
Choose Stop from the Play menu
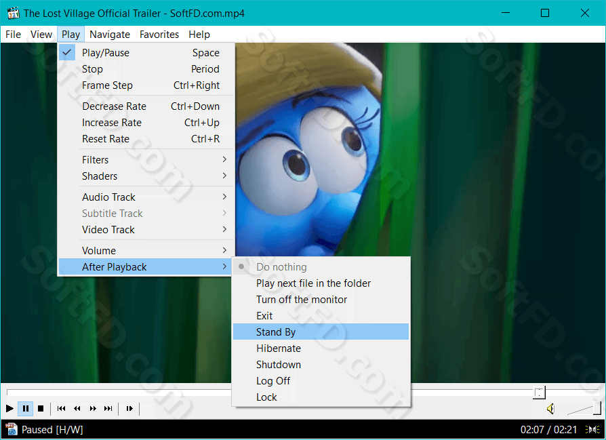[x=146, y=69]
